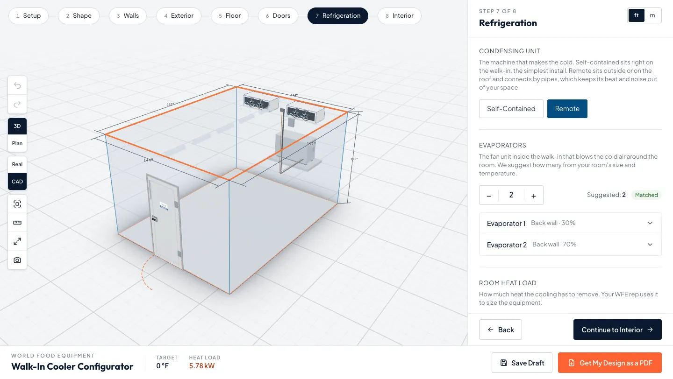Switch units to feet
This screenshot has height=379, width=673.
click(x=637, y=15)
